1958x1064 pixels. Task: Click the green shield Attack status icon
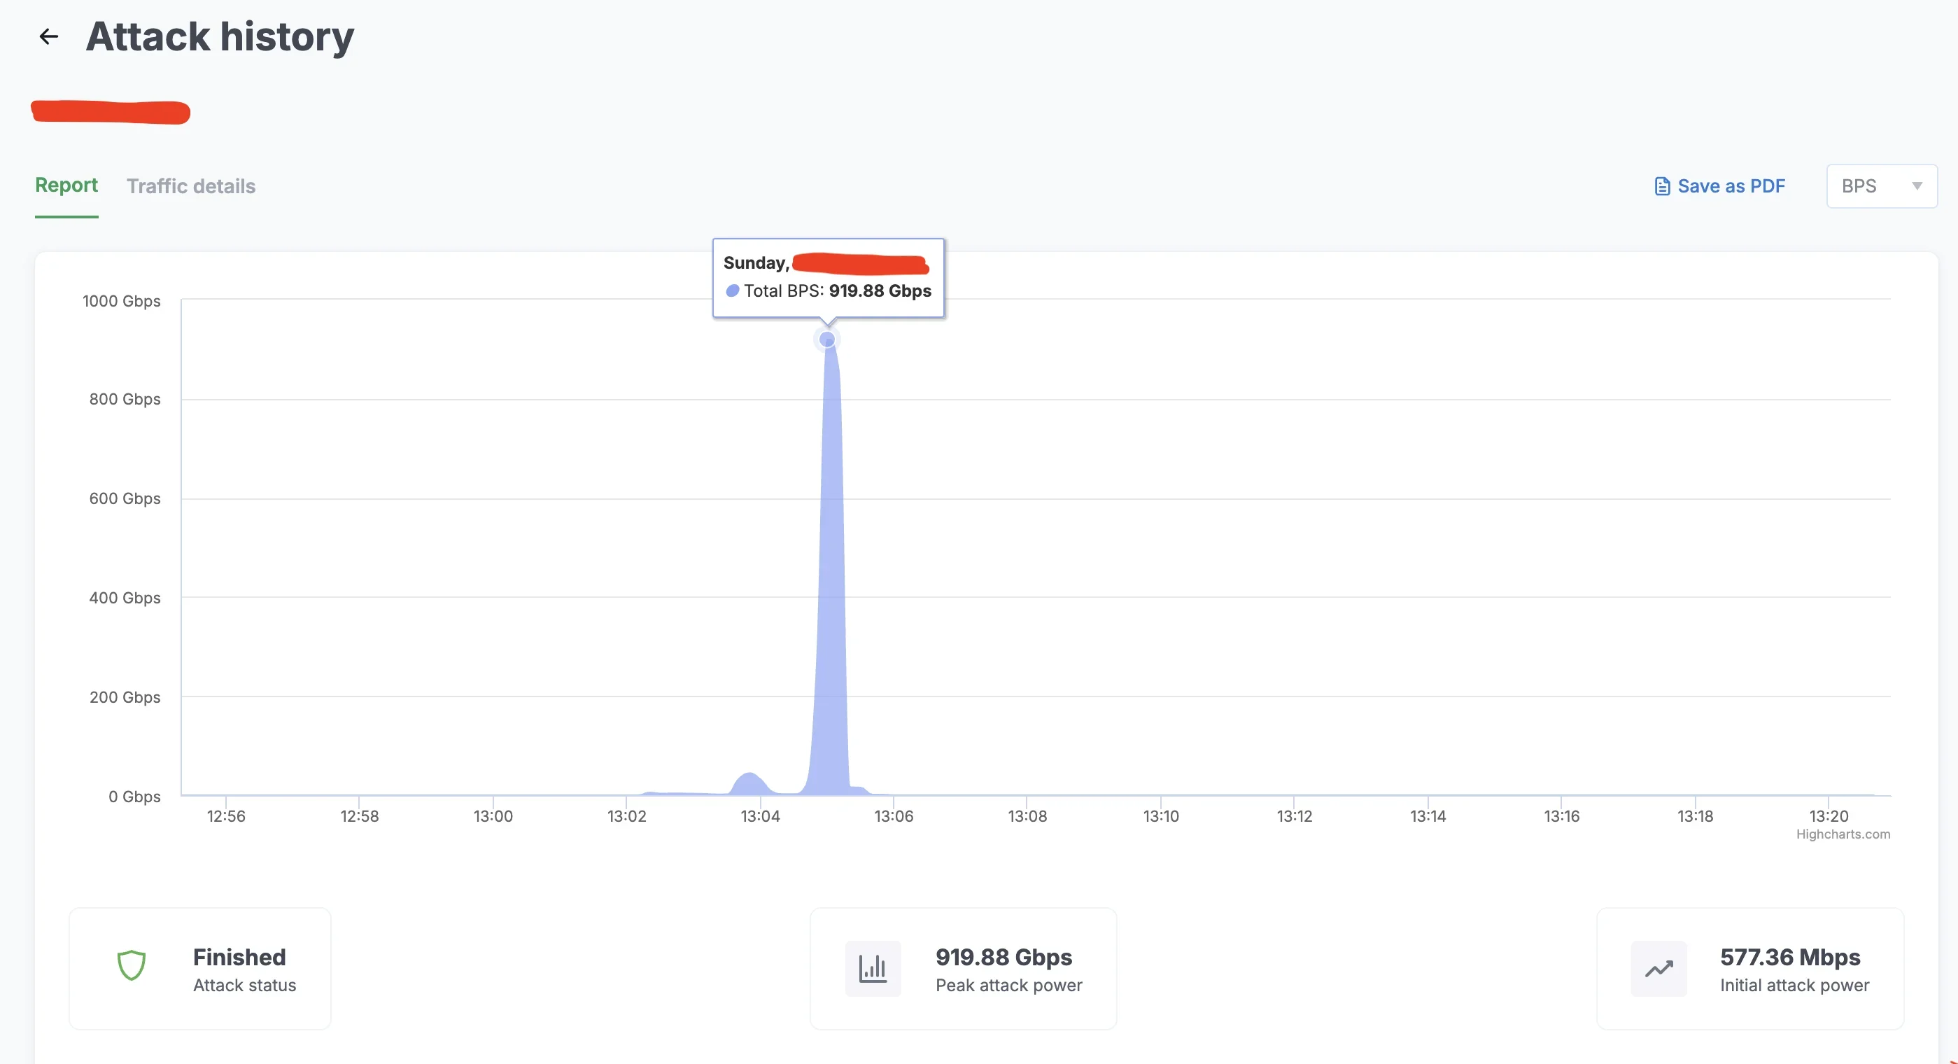(x=132, y=965)
